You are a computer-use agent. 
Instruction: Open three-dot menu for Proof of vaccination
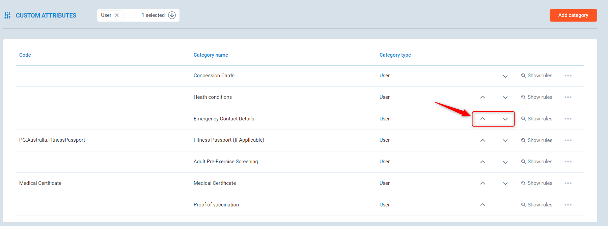click(568, 205)
